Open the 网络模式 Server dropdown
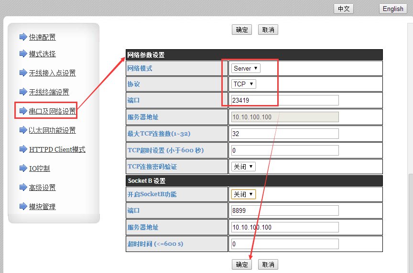413x273 pixels. [246, 68]
